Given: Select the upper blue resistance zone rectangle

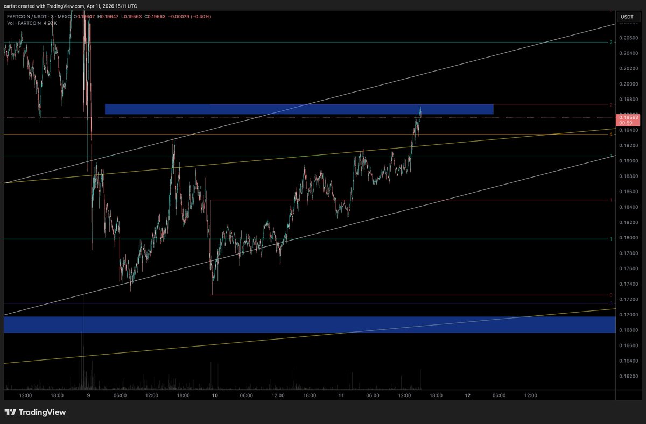Looking at the screenshot, I should (299, 109).
